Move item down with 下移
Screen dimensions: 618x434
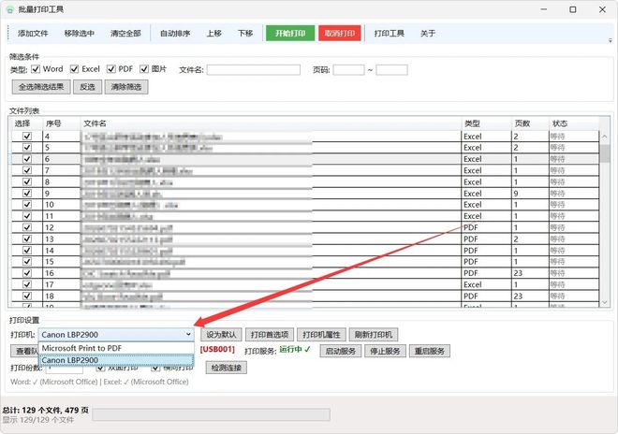[x=245, y=34]
